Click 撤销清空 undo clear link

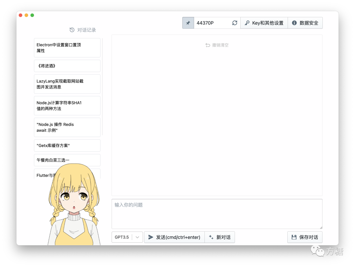217,45
